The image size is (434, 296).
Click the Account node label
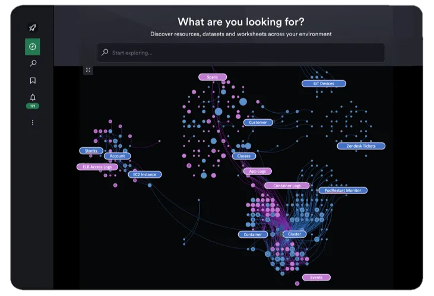coord(117,156)
